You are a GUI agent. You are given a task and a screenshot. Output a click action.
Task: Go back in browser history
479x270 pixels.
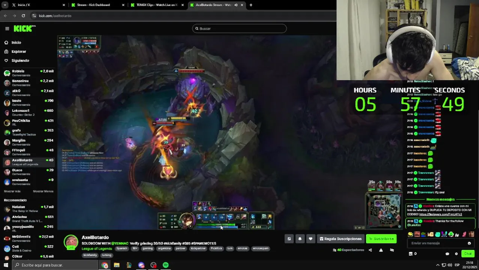point(5,16)
